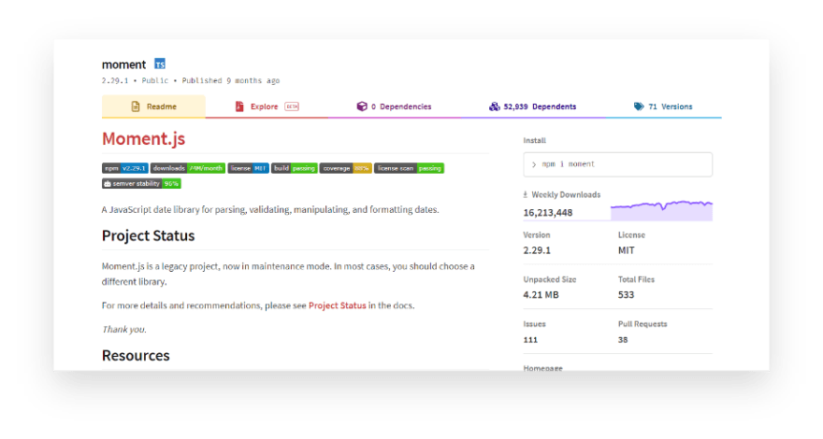Click the Dependents cubes icon
The image size is (823, 439).
coord(495,106)
